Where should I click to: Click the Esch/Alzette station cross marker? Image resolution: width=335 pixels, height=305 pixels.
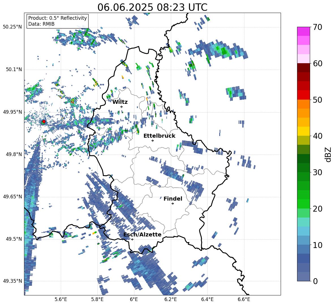tap(132, 239)
